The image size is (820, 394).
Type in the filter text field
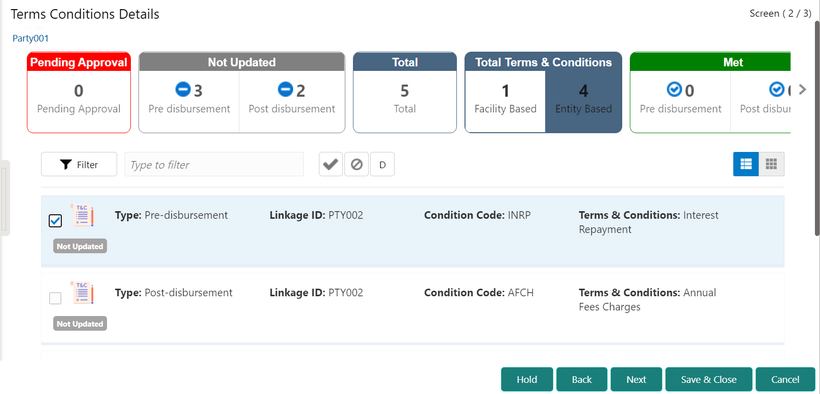coord(214,165)
